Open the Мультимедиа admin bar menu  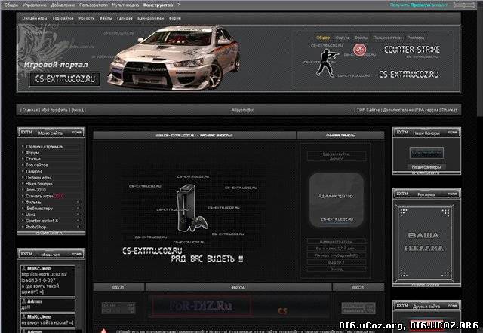click(x=125, y=5)
